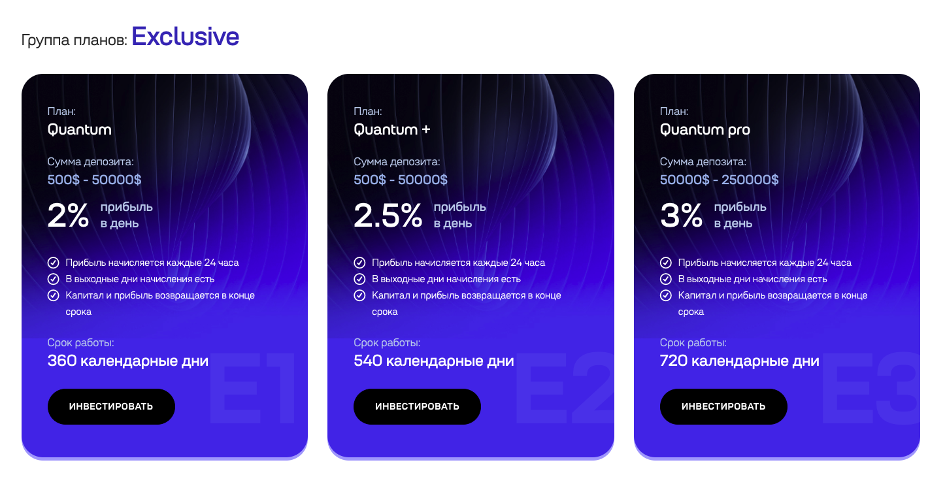Select the Exclusive plan group heading
Viewport: 945px width, 488px height.
(x=185, y=37)
